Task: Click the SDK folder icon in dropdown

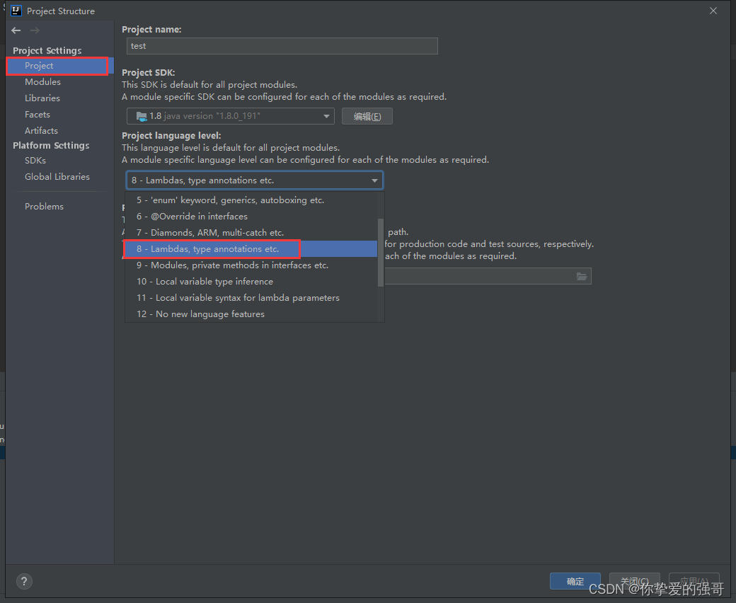Action: pyautogui.click(x=142, y=116)
